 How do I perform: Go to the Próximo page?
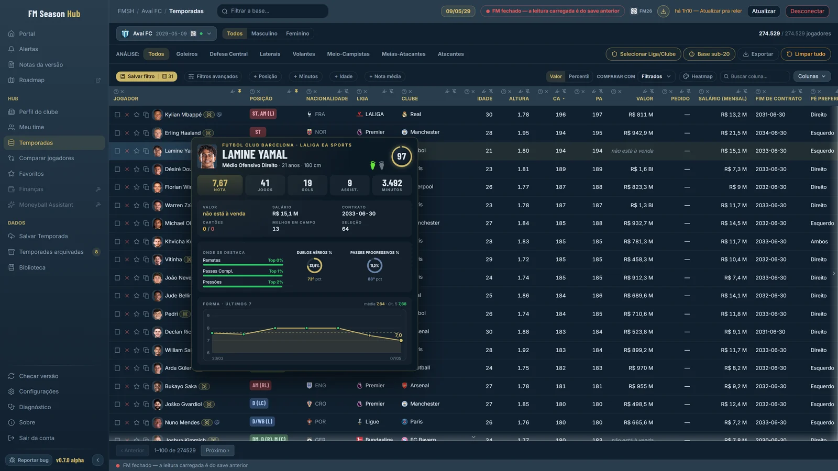pos(217,451)
